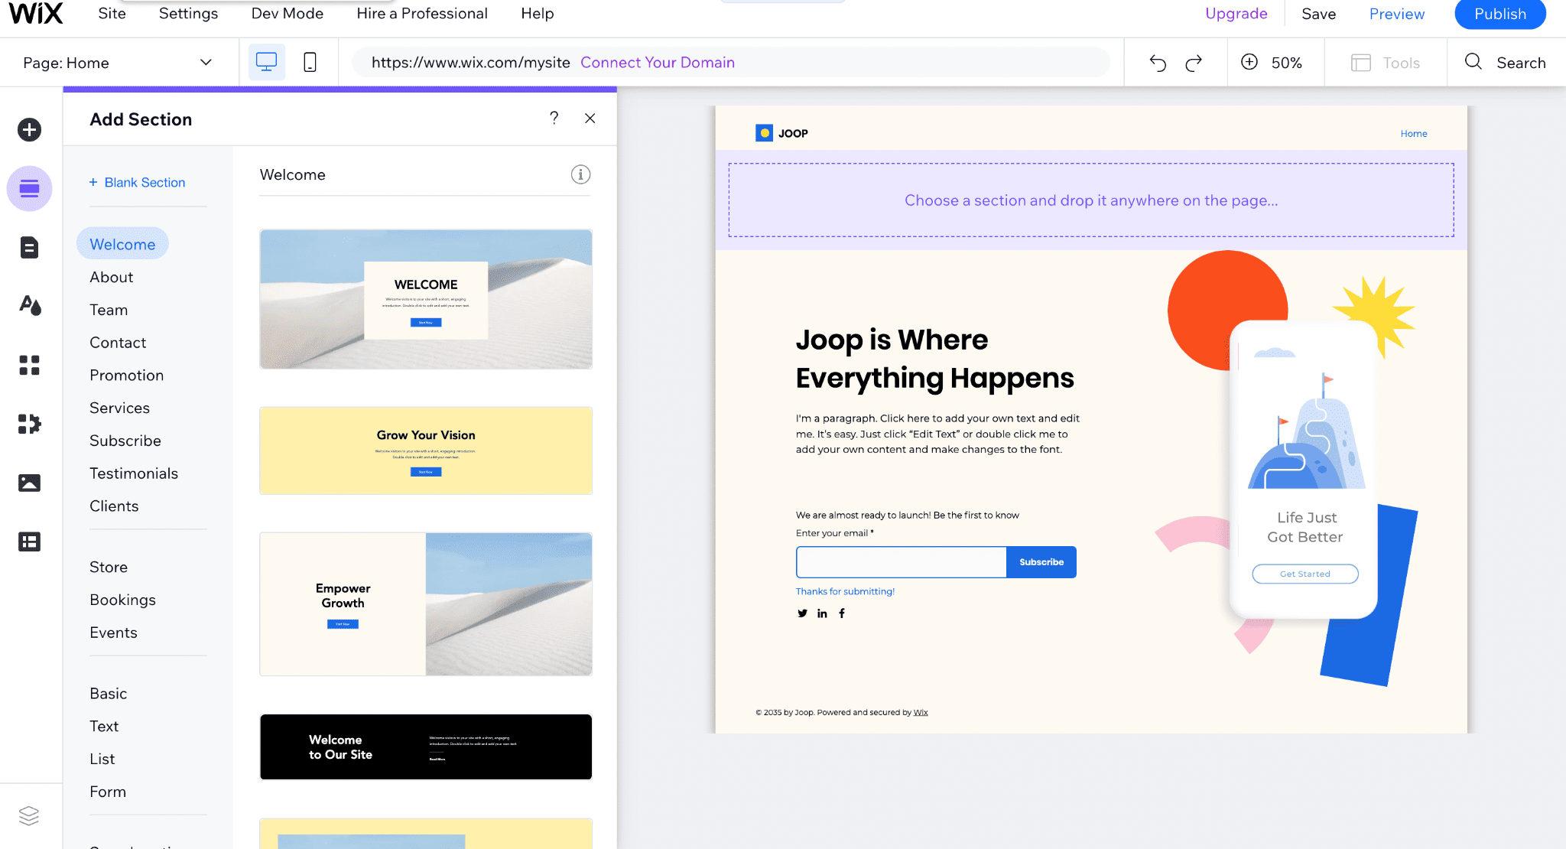Select the email input field on page
Image resolution: width=1566 pixels, height=849 pixels.
click(x=901, y=561)
